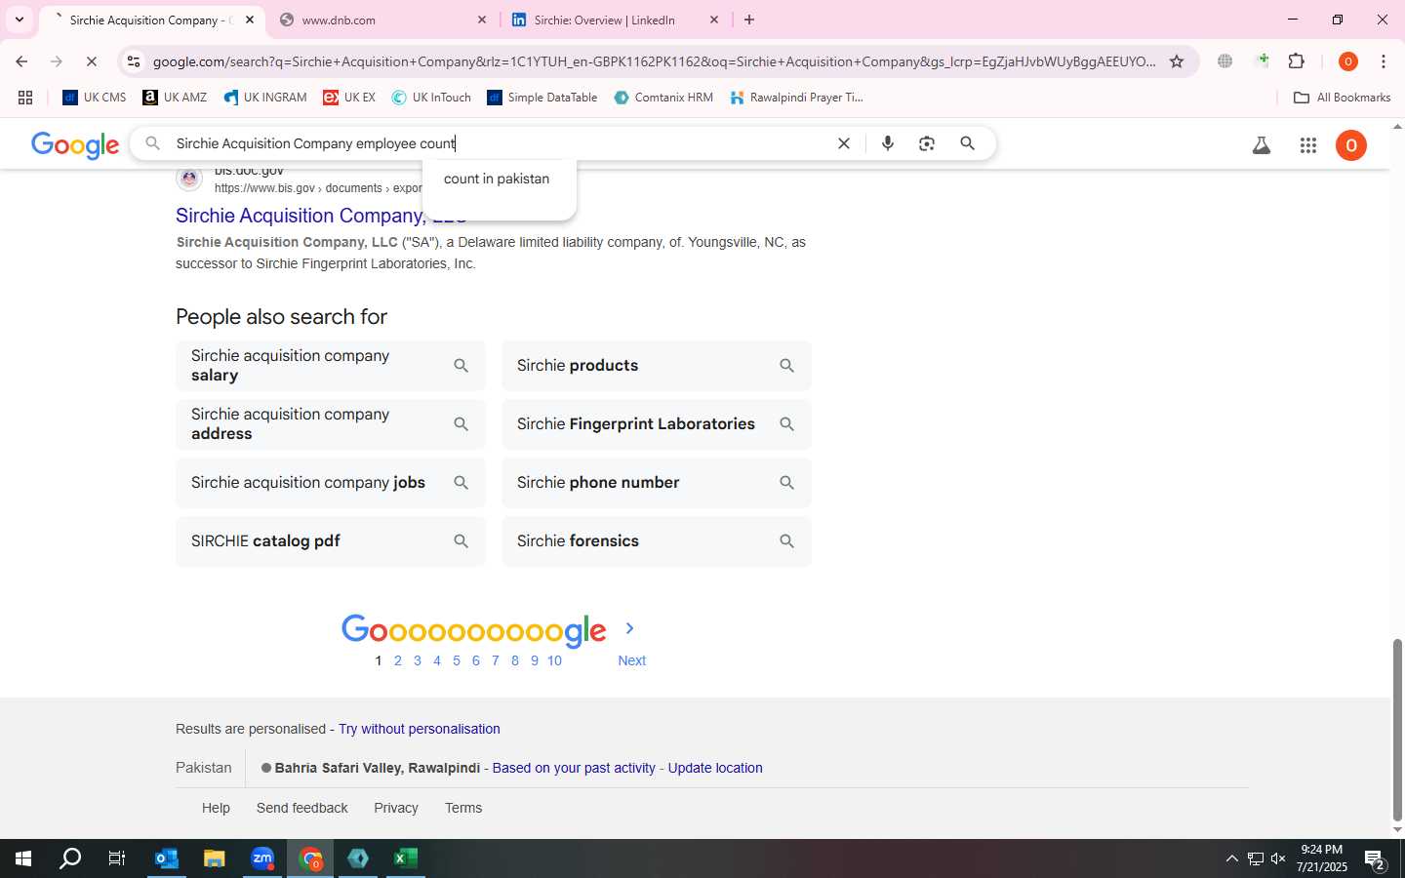Open the apps grid in bookmarks bar
Screen dimensions: 1405x878
(25, 98)
